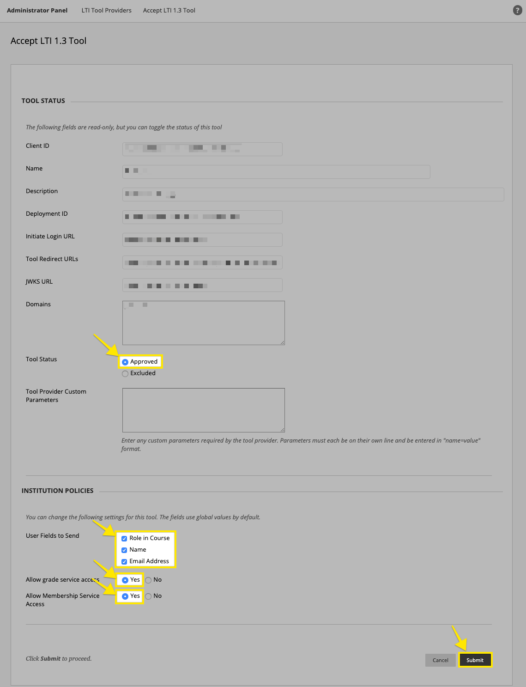Viewport: 526px width, 687px height.
Task: Uncheck the Email Address checkbox
Action: pos(124,561)
